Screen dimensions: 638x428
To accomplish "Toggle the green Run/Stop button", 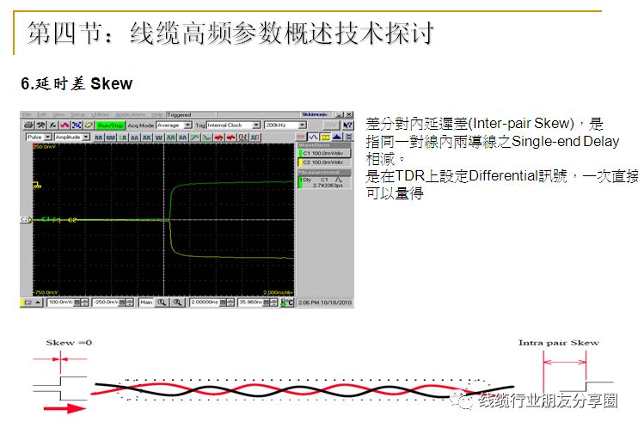I will point(111,125).
